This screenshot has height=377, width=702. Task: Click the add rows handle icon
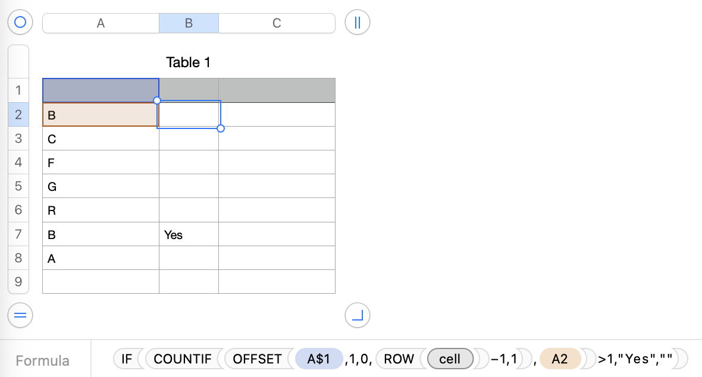tap(20, 315)
